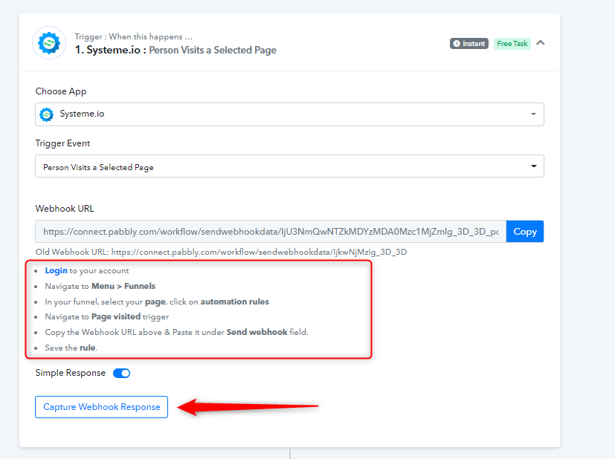615x459 pixels.
Task: Click the Instant badge
Action: coord(469,44)
